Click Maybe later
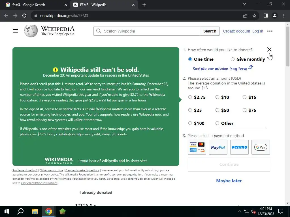 click(x=229, y=181)
